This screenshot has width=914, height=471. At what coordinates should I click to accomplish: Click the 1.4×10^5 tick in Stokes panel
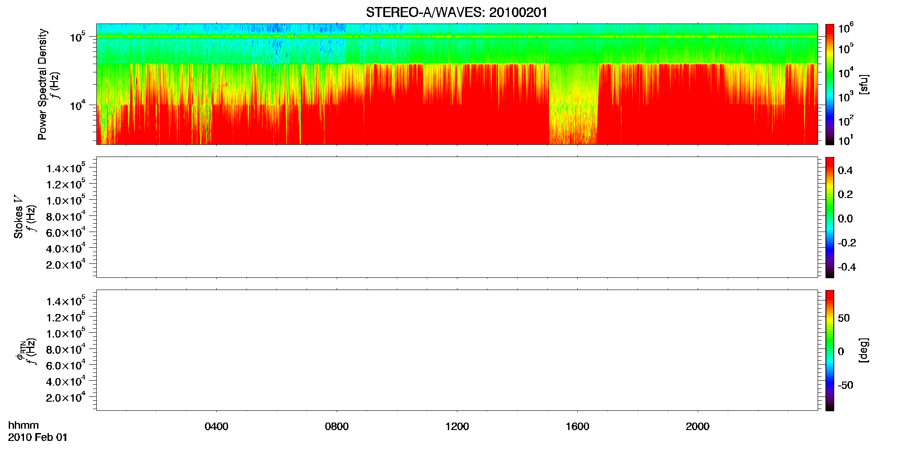66,168
